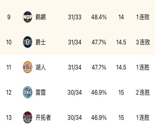
Task: Tap the NOP Pelicans team logo
Action: click(28, 17)
